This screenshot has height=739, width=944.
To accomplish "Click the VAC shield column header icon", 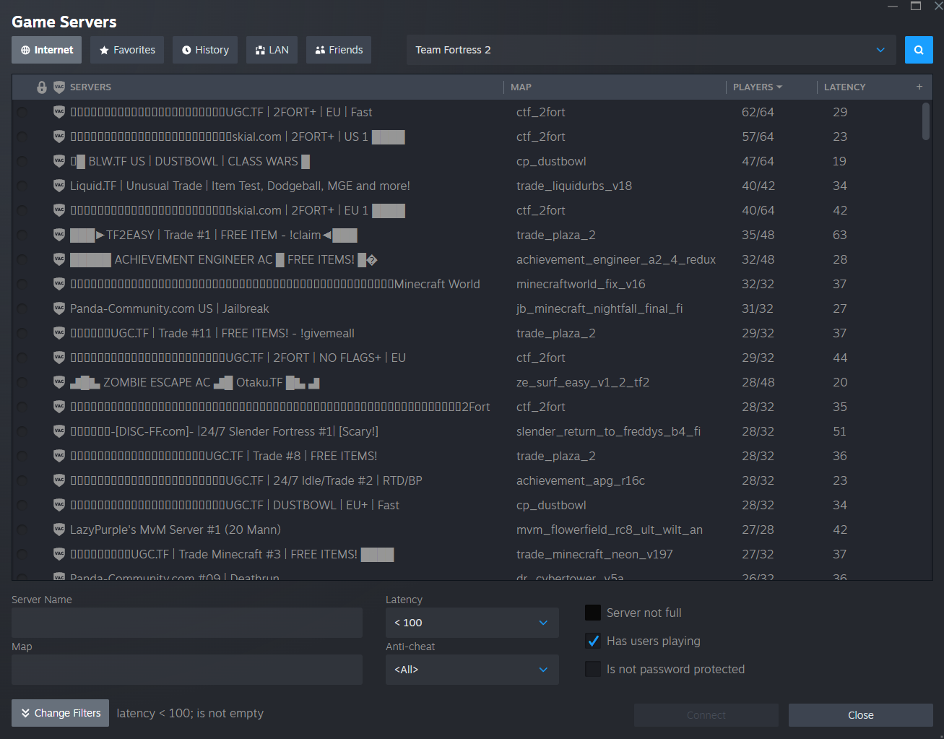I will click(59, 87).
